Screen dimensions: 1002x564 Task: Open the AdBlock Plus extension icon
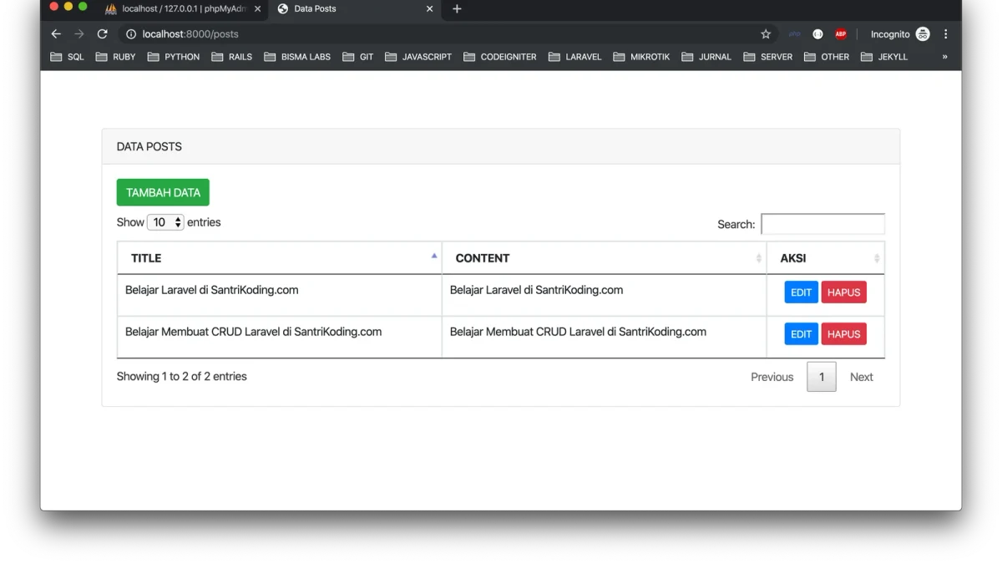click(841, 34)
